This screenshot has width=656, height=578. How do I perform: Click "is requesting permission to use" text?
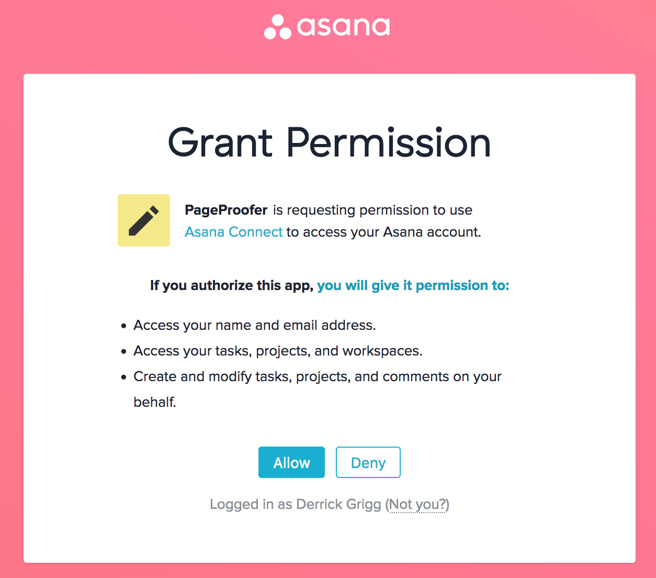372,210
